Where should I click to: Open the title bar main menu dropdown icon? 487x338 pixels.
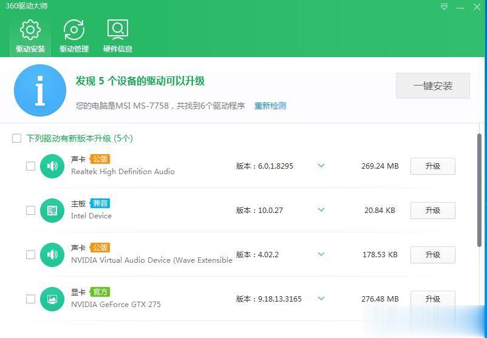click(x=444, y=7)
